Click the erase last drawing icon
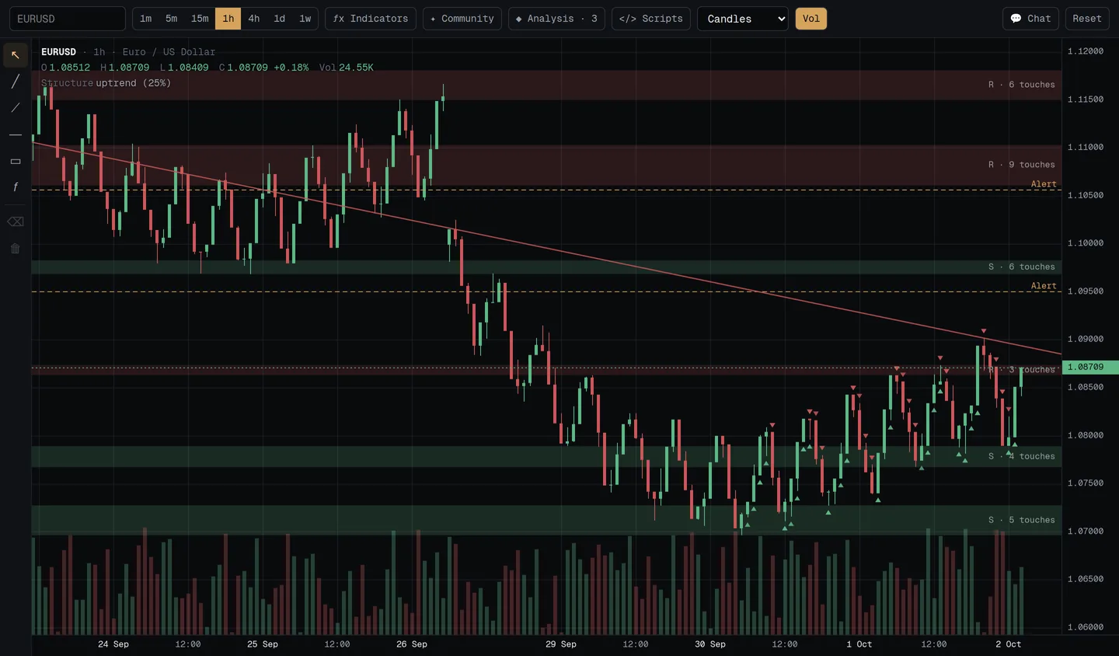This screenshot has height=656, width=1119. point(16,222)
